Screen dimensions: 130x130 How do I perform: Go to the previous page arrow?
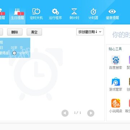[x=65, y=113]
